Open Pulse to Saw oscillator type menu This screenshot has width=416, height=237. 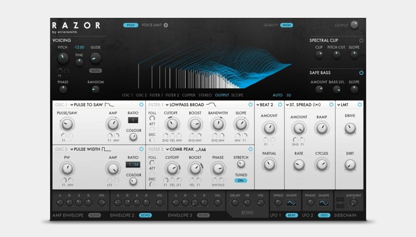(86, 105)
